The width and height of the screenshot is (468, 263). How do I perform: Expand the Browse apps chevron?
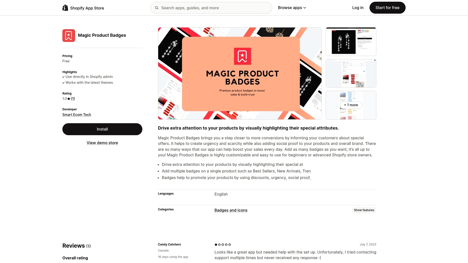pyautogui.click(x=305, y=8)
